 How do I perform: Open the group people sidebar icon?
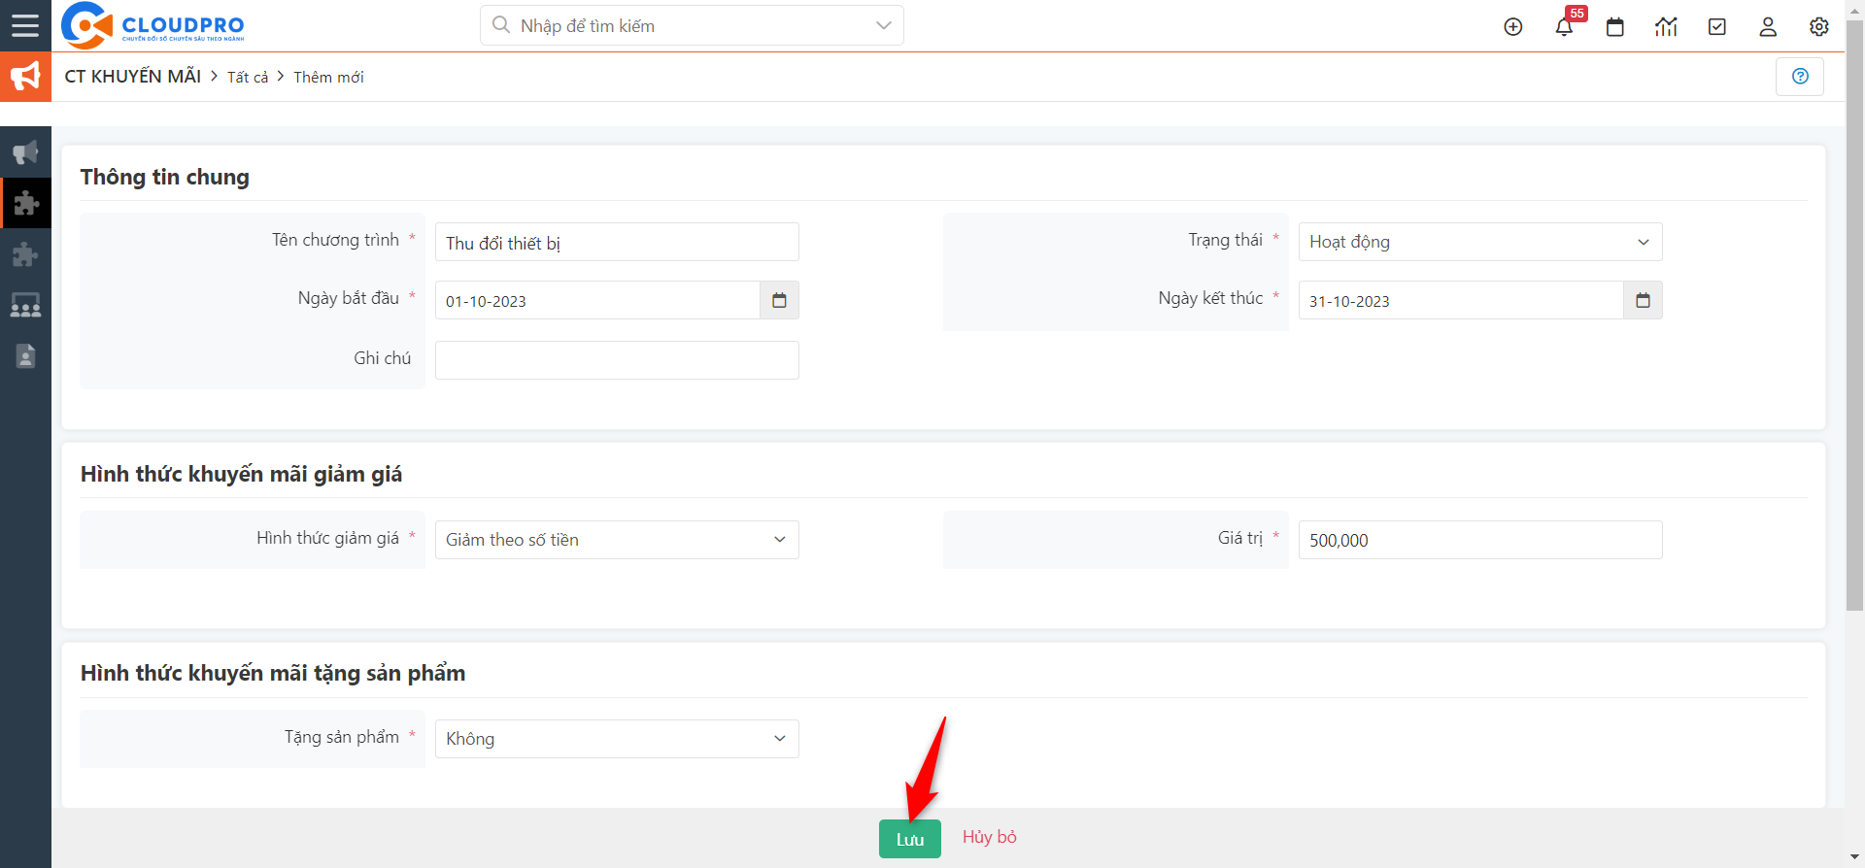click(x=25, y=306)
